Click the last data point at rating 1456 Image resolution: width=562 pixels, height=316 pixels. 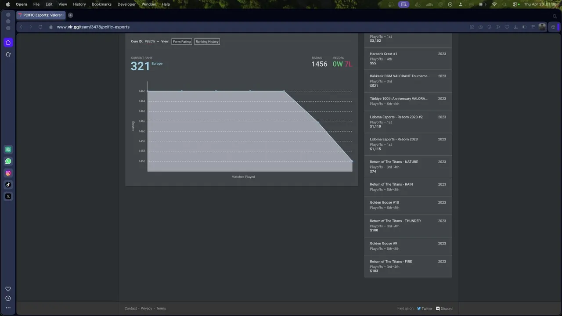pos(352,161)
